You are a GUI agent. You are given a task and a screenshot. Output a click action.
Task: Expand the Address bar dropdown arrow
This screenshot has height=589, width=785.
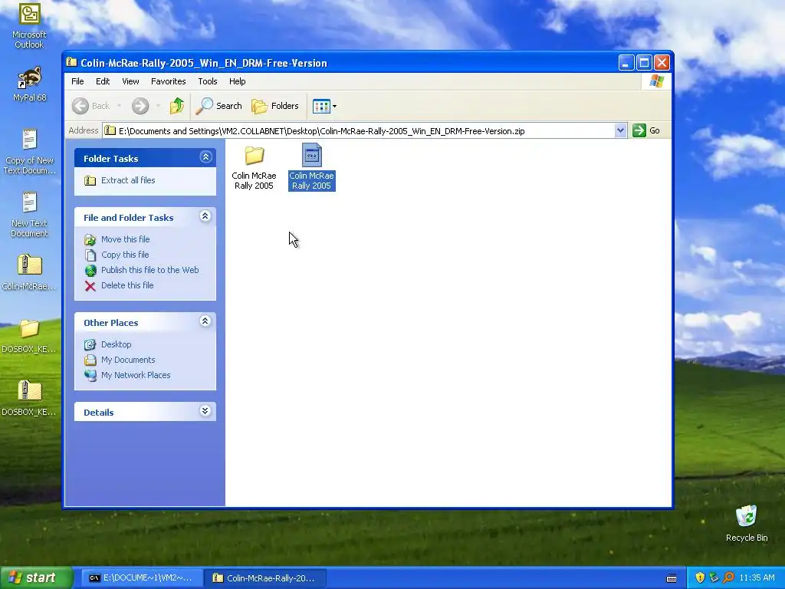tap(620, 130)
